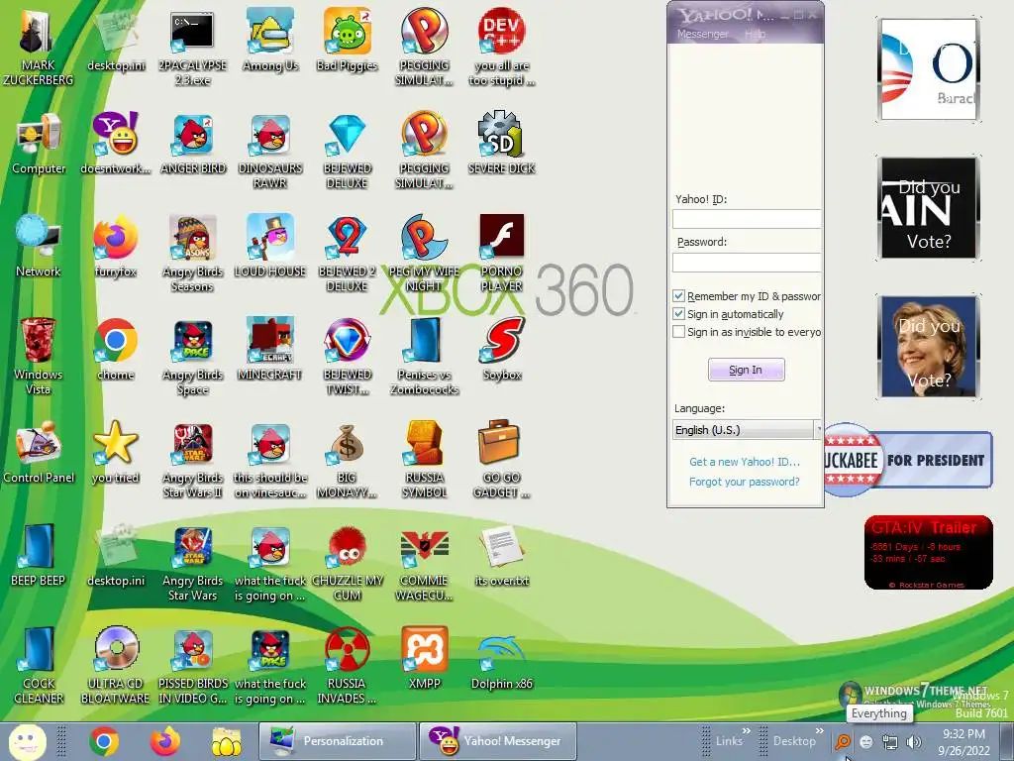This screenshot has height=761, width=1014.
Task: Launch Firefox from the taskbar
Action: [x=165, y=741]
